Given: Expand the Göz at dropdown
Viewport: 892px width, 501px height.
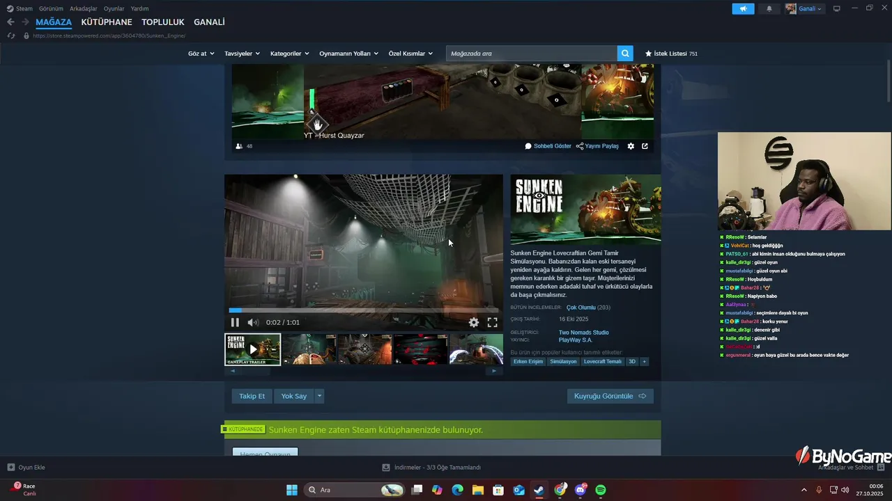Looking at the screenshot, I should click(x=201, y=54).
